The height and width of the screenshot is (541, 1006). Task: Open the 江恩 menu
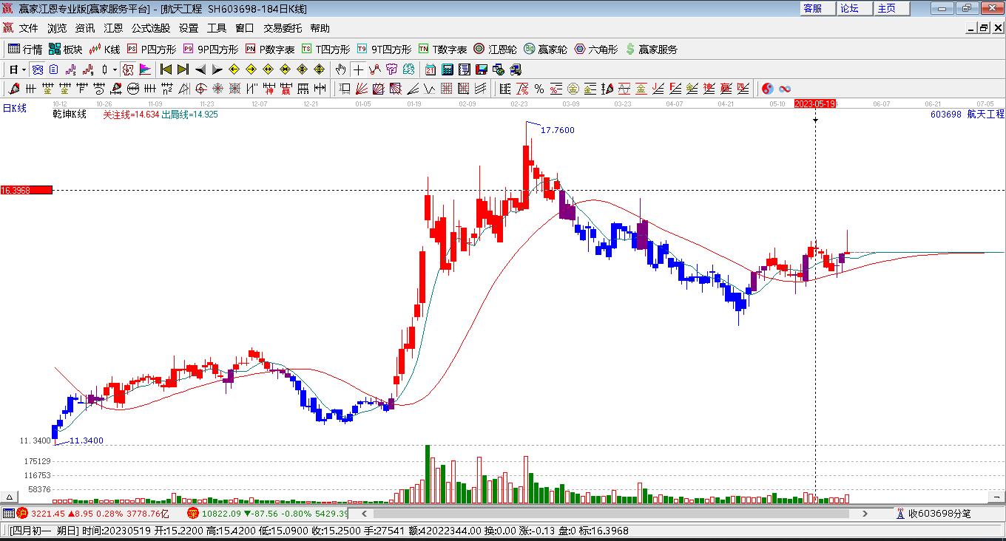[113, 28]
